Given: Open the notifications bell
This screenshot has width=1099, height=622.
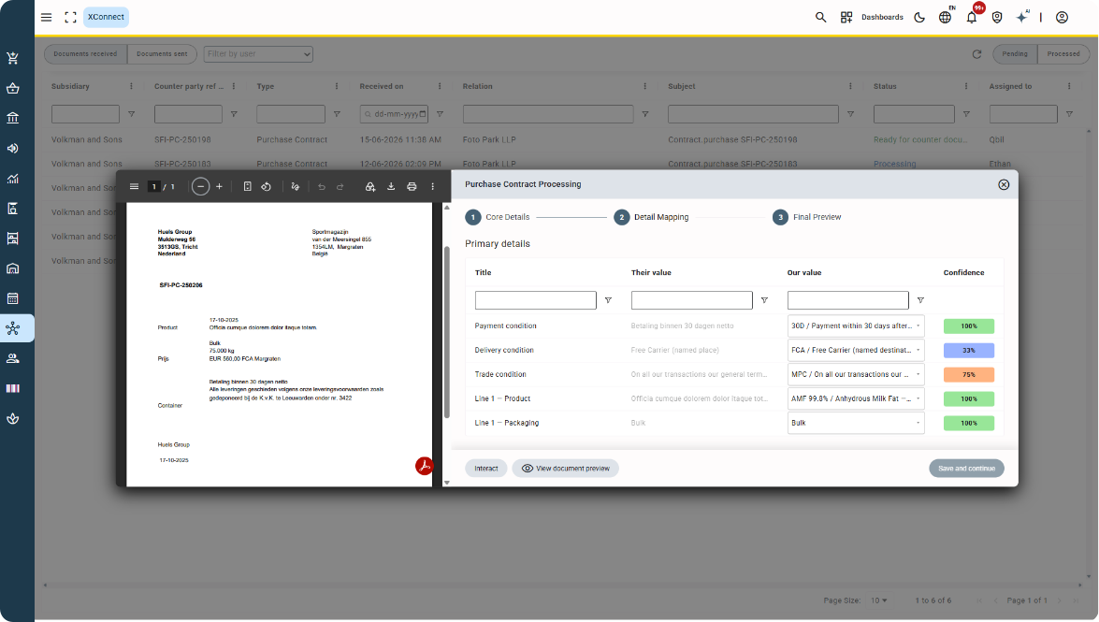Looking at the screenshot, I should tap(972, 17).
